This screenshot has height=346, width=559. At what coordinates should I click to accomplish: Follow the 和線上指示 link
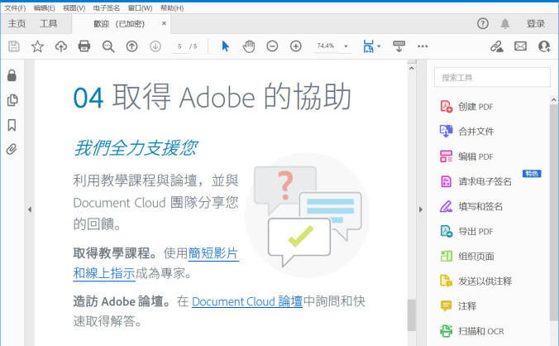[x=104, y=274]
